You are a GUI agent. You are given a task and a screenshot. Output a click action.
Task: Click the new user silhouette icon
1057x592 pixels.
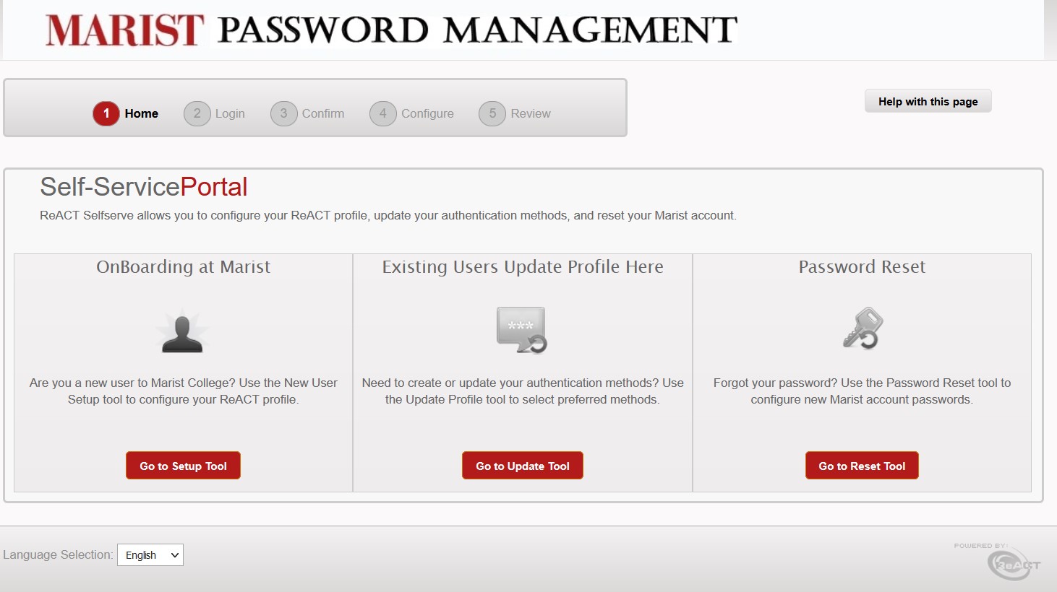(183, 333)
